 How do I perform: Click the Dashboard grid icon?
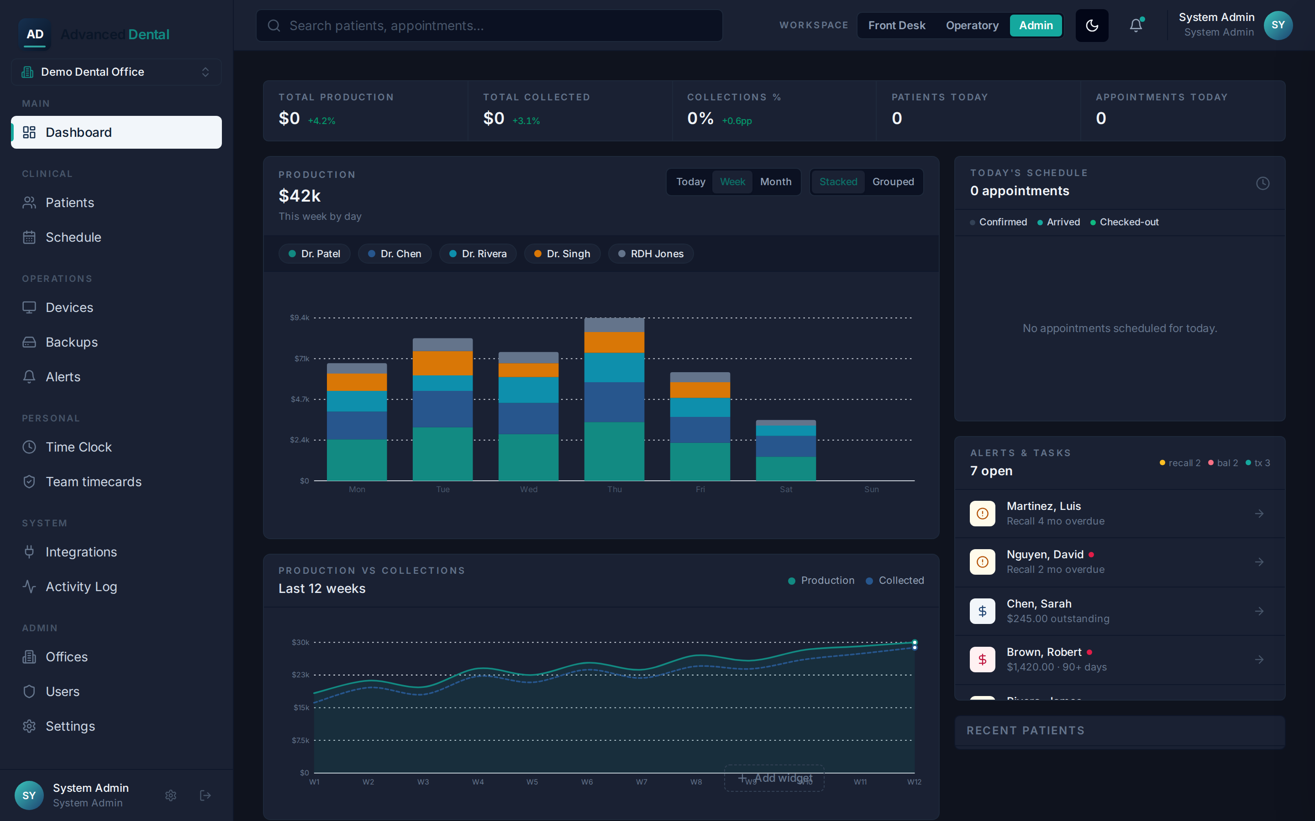[29, 132]
